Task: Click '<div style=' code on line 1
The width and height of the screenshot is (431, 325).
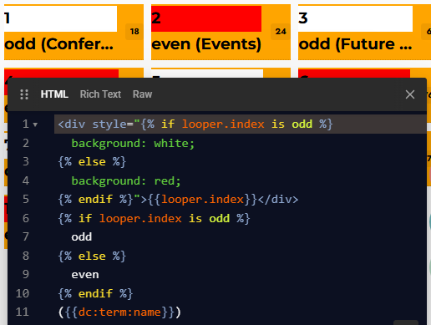Action: click(95, 124)
